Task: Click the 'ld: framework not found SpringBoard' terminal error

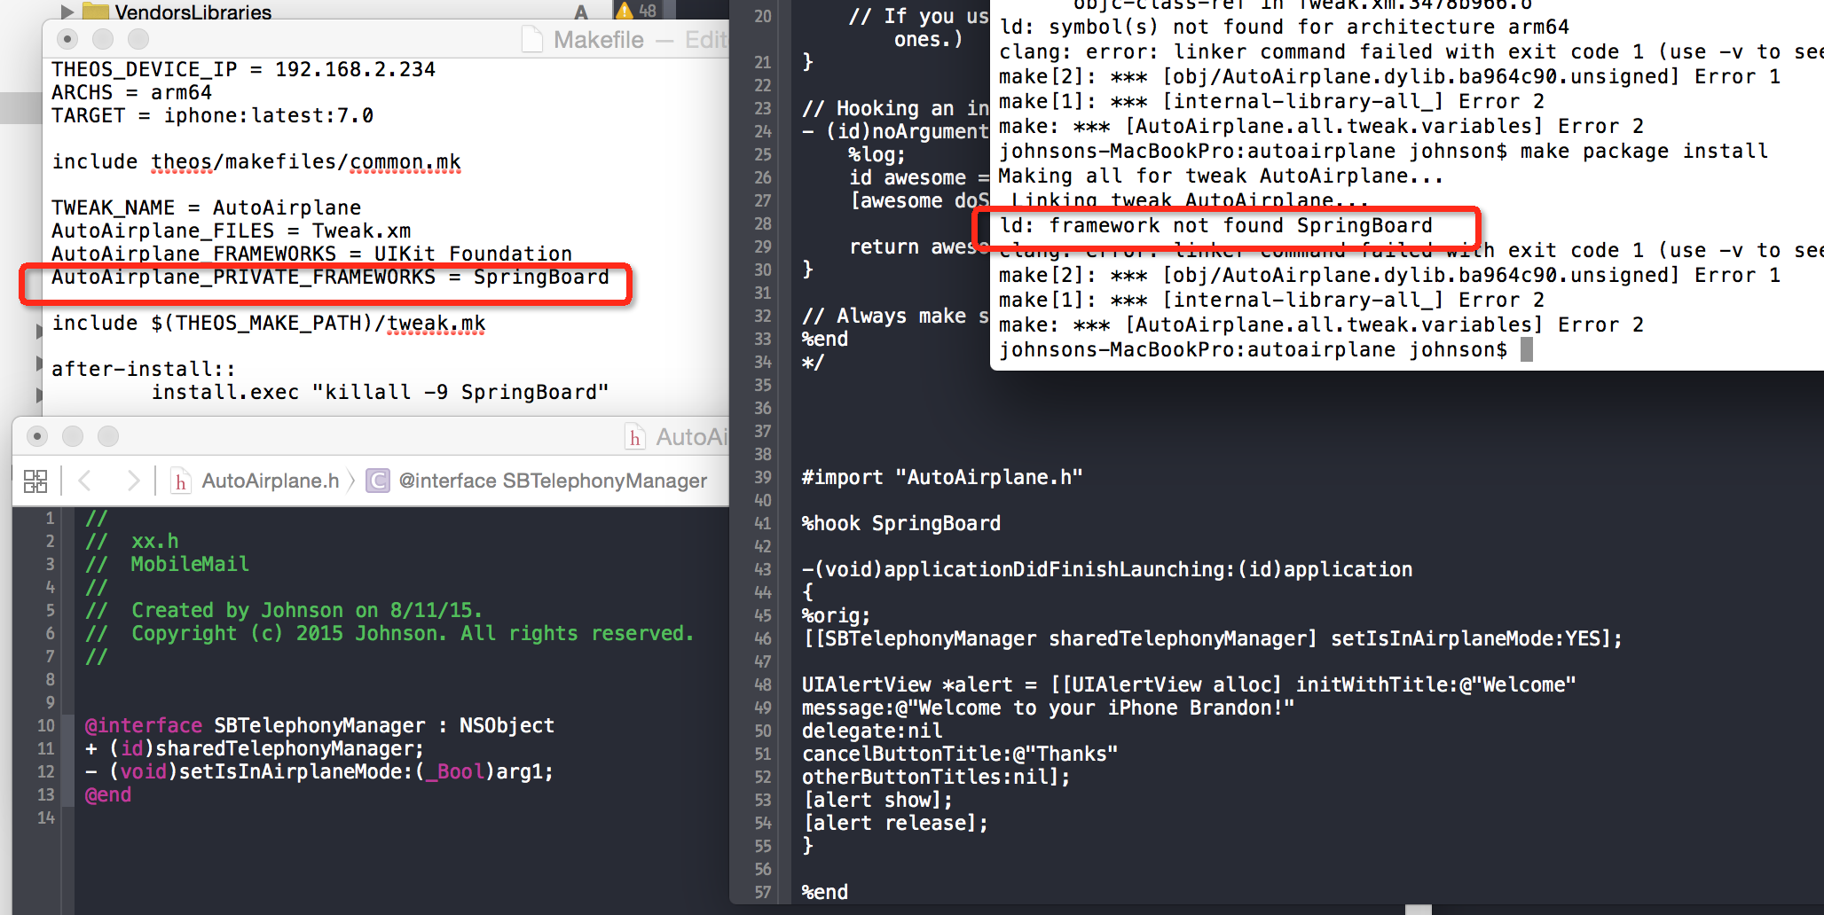Action: coord(1216,225)
